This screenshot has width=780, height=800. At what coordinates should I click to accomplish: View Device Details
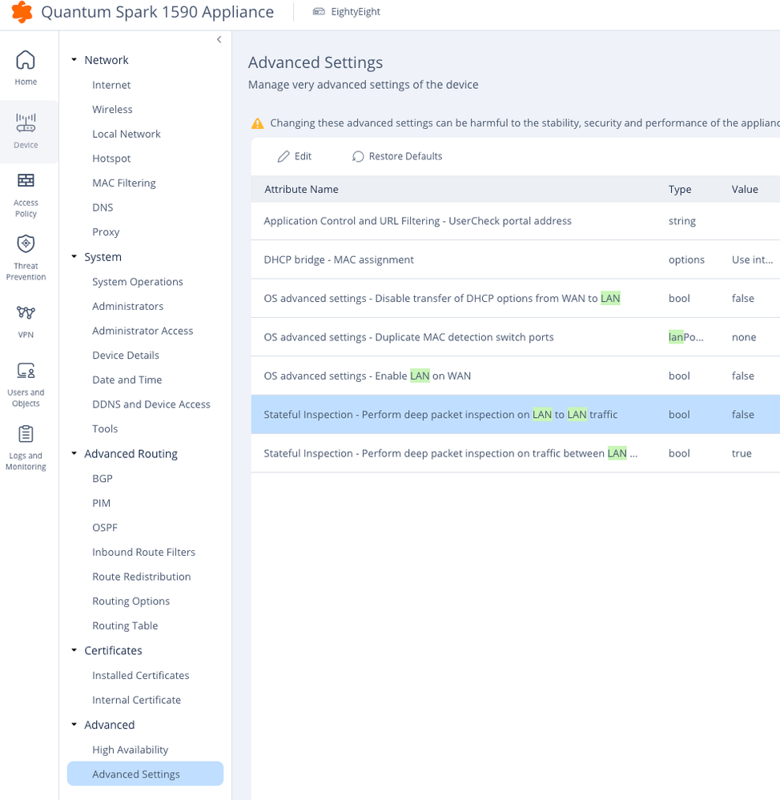126,355
